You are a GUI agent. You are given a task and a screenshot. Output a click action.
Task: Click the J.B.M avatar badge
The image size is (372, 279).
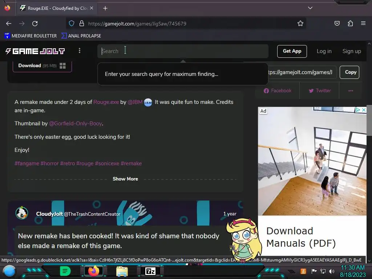[x=148, y=102]
